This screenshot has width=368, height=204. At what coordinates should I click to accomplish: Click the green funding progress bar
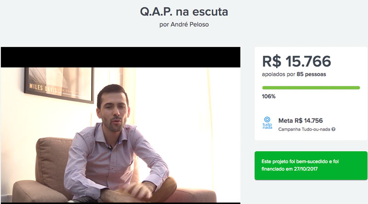coord(311,87)
